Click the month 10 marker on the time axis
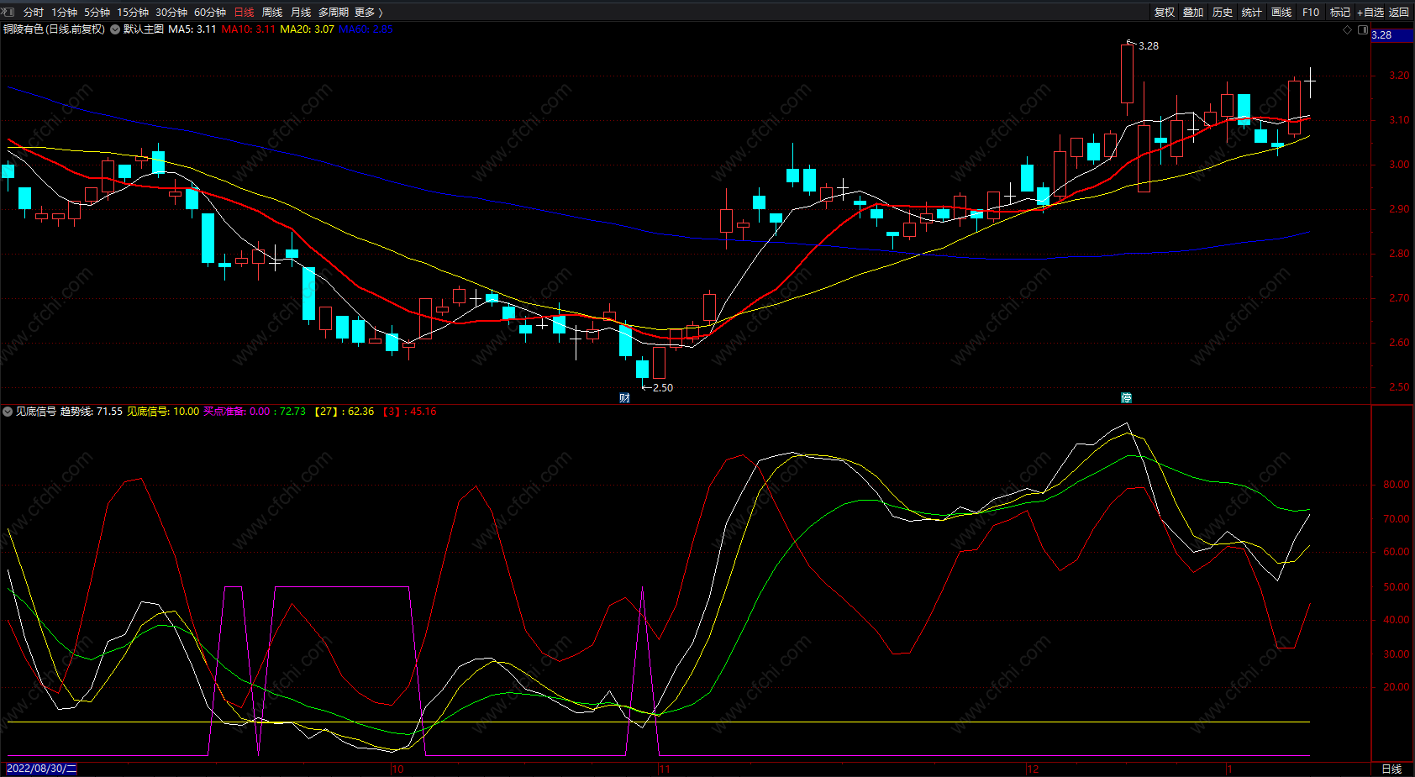Screen dimensions: 1415x777 point(397,769)
